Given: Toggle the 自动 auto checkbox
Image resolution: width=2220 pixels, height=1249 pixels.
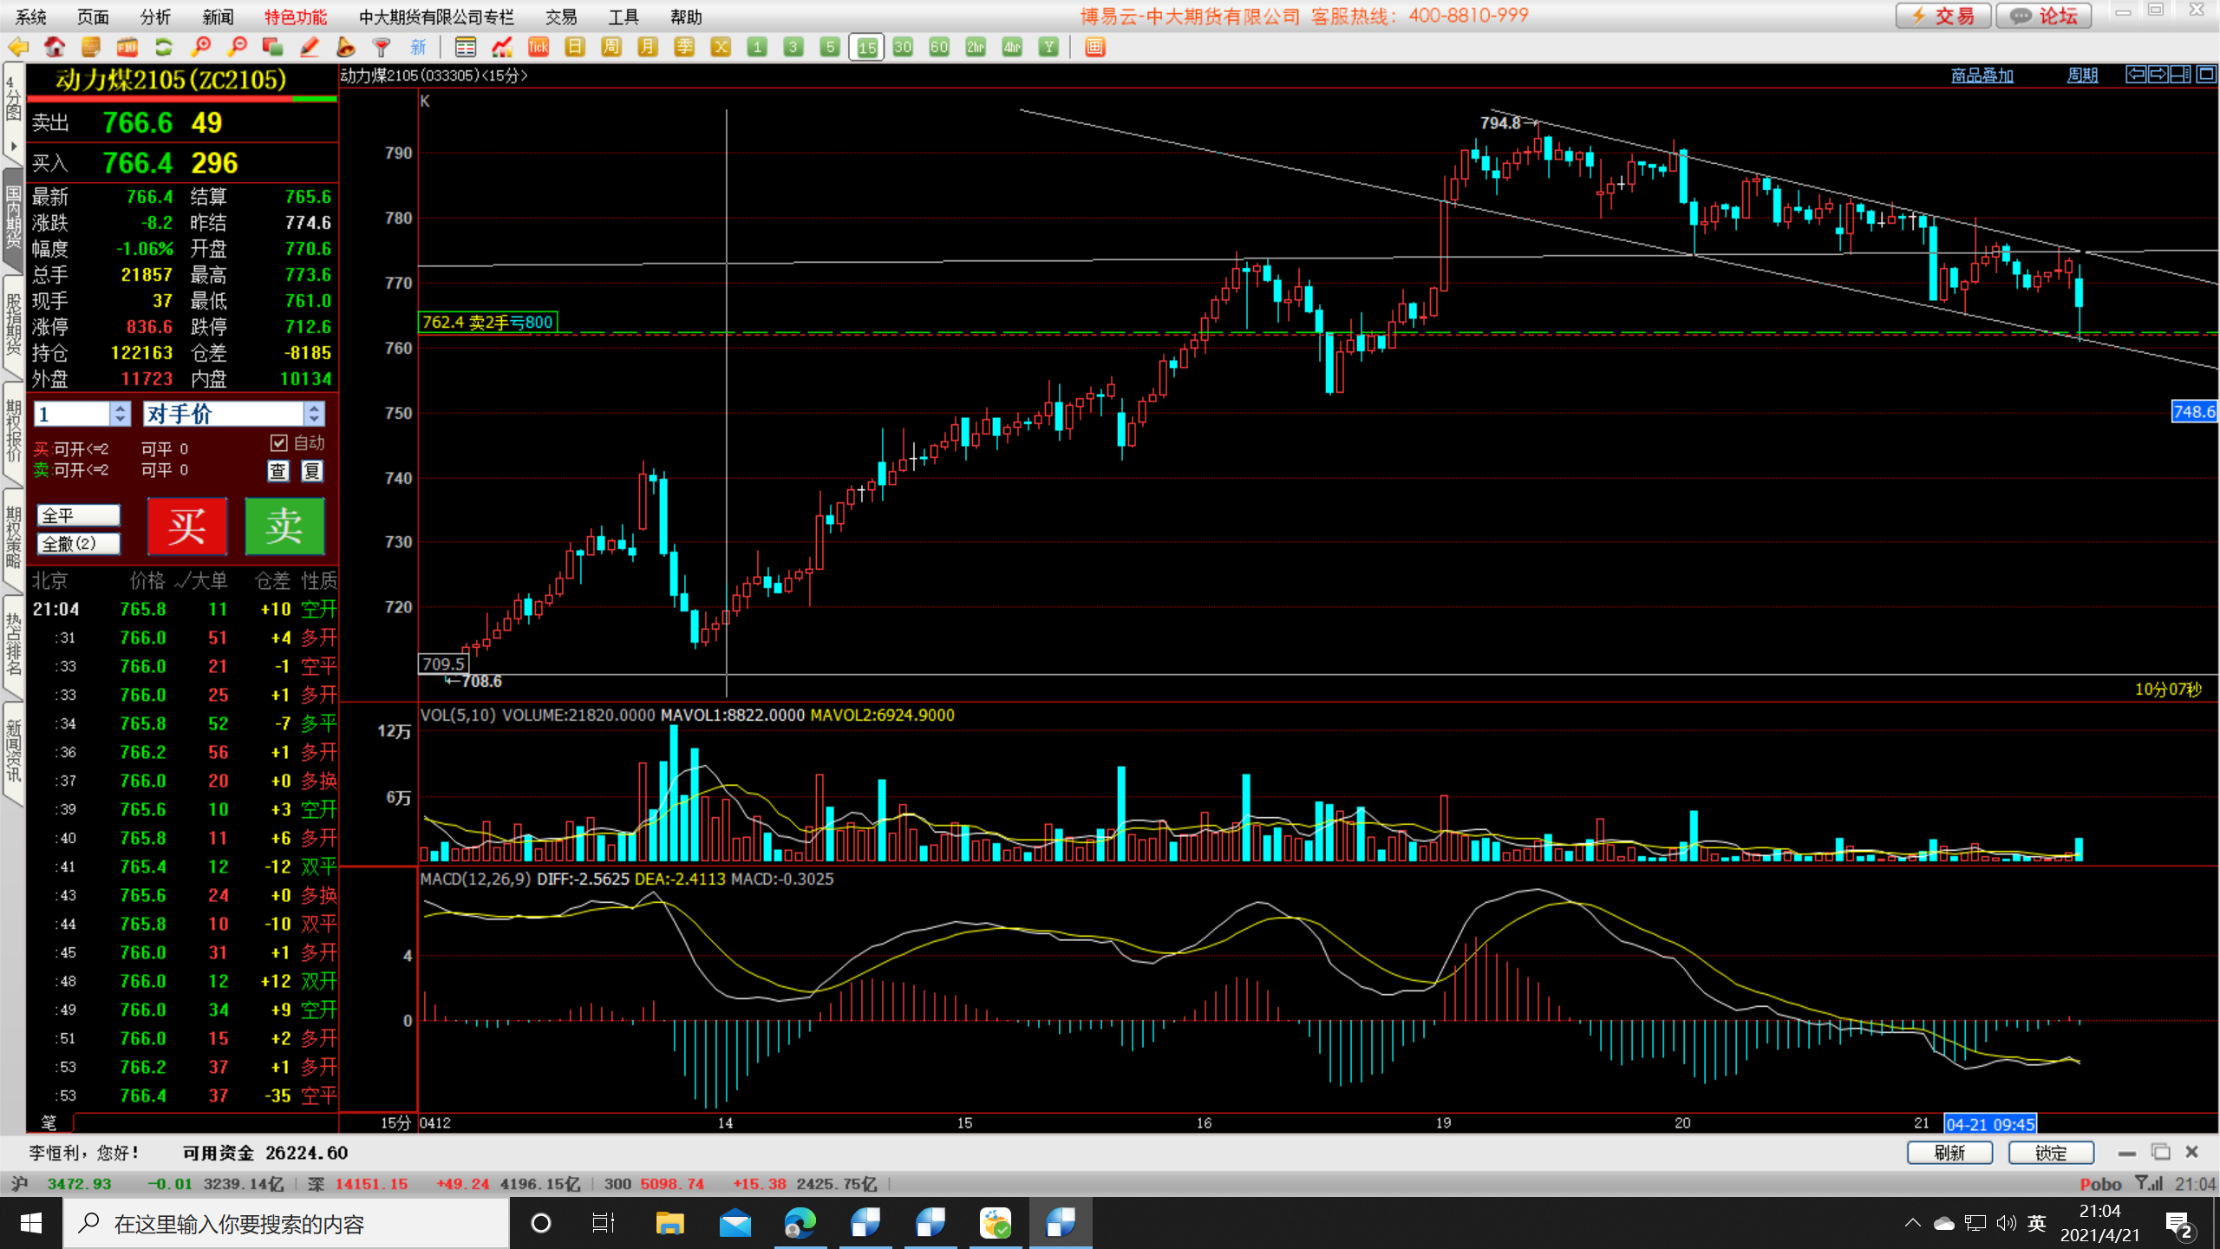Looking at the screenshot, I should pos(278,443).
